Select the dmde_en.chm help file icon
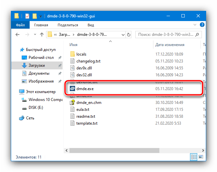 72,103
